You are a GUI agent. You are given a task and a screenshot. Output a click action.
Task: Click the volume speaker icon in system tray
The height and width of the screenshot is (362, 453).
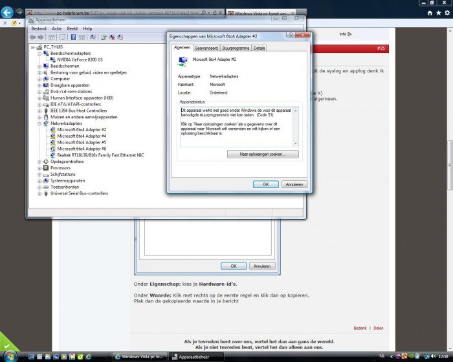tap(434, 357)
